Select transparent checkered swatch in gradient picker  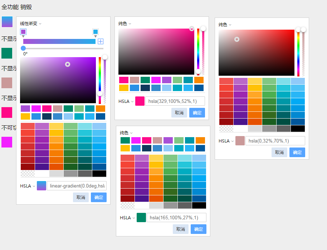(28, 174)
